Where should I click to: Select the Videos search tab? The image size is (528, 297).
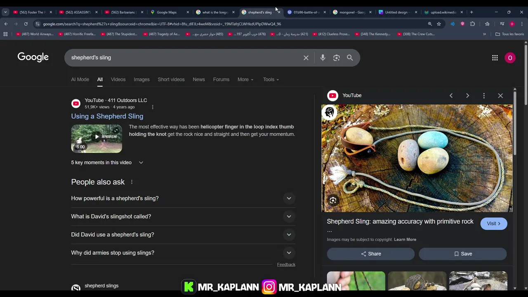click(118, 80)
